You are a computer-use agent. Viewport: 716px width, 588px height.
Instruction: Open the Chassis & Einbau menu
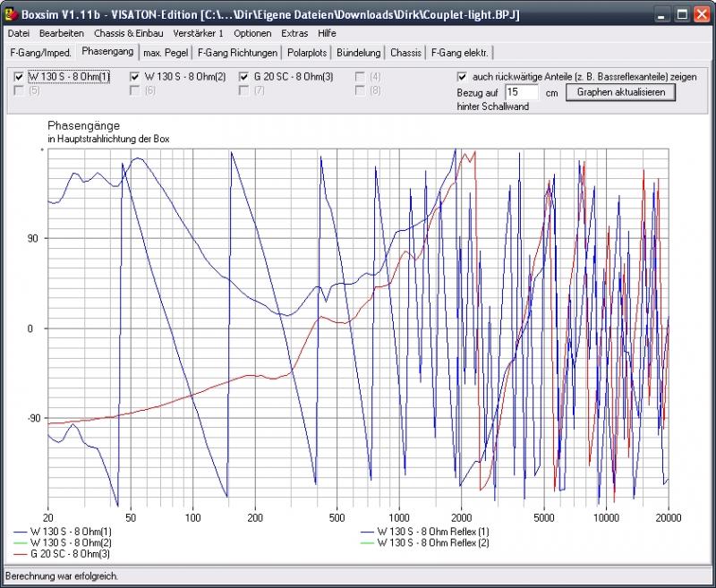128,33
